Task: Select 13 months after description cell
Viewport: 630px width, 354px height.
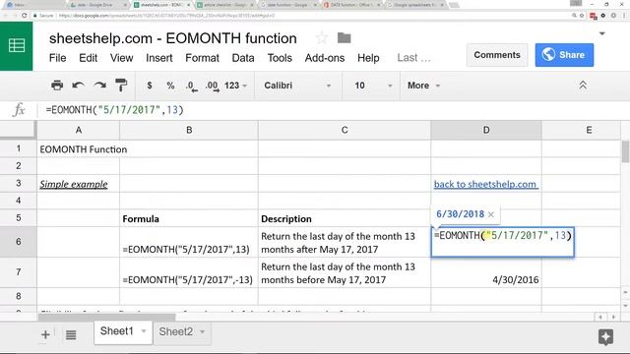Action: (x=345, y=242)
